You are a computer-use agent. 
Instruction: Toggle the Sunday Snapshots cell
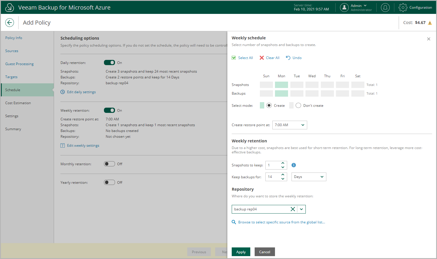pos(266,85)
